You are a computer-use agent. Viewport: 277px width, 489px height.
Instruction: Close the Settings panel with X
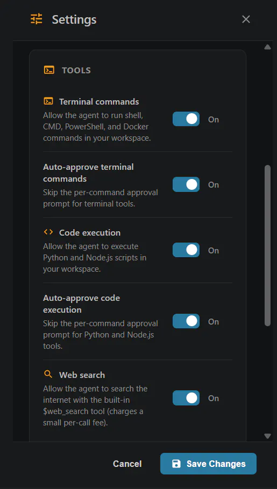point(246,19)
